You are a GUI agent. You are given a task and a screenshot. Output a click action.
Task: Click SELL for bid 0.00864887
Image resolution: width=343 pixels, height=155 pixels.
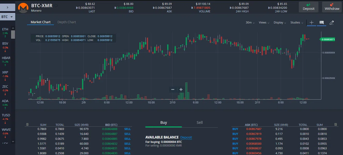point(128,134)
